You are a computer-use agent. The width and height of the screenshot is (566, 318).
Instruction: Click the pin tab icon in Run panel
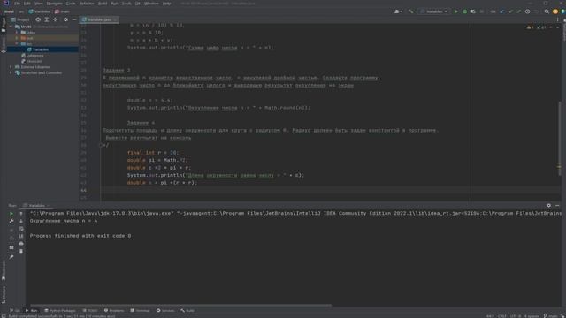pos(11,257)
